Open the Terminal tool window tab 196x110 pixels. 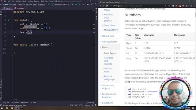25,103
